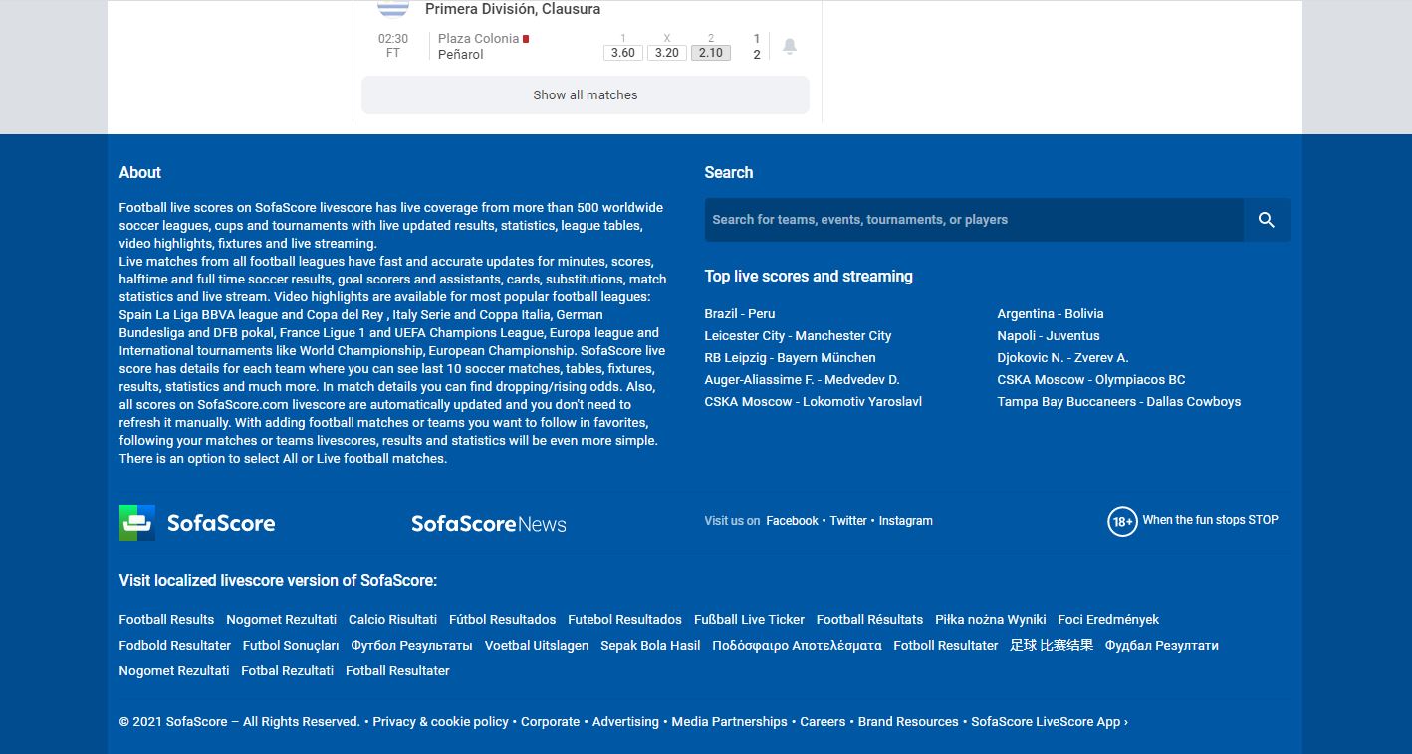Viewport: 1412px width, 754px height.
Task: Visit the Facebook page link
Action: pyautogui.click(x=792, y=521)
